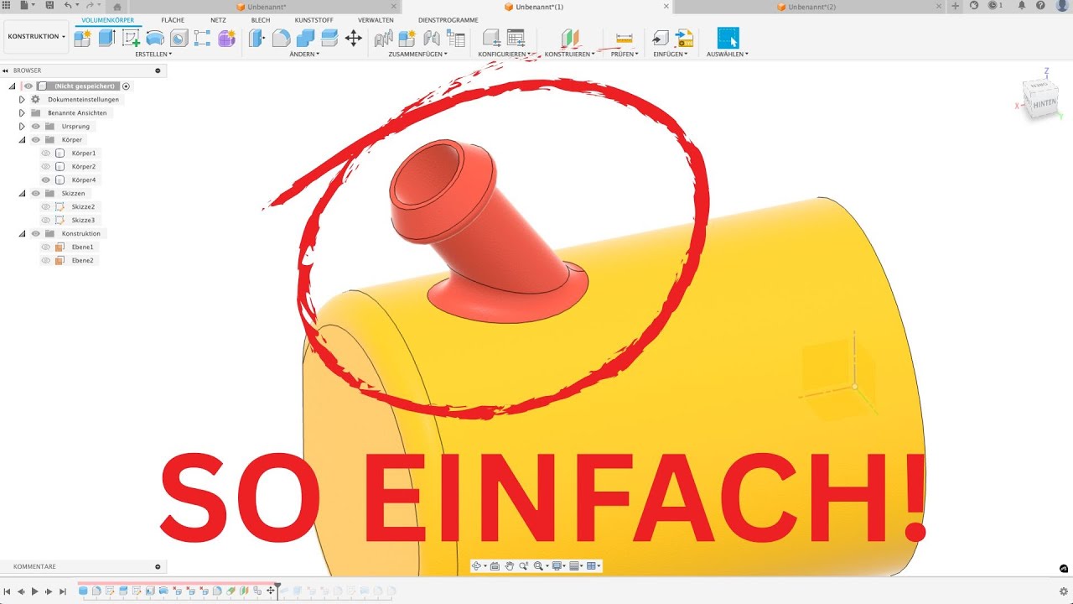
Task: Show Skizze2 via its eye icon
Action: tap(46, 206)
